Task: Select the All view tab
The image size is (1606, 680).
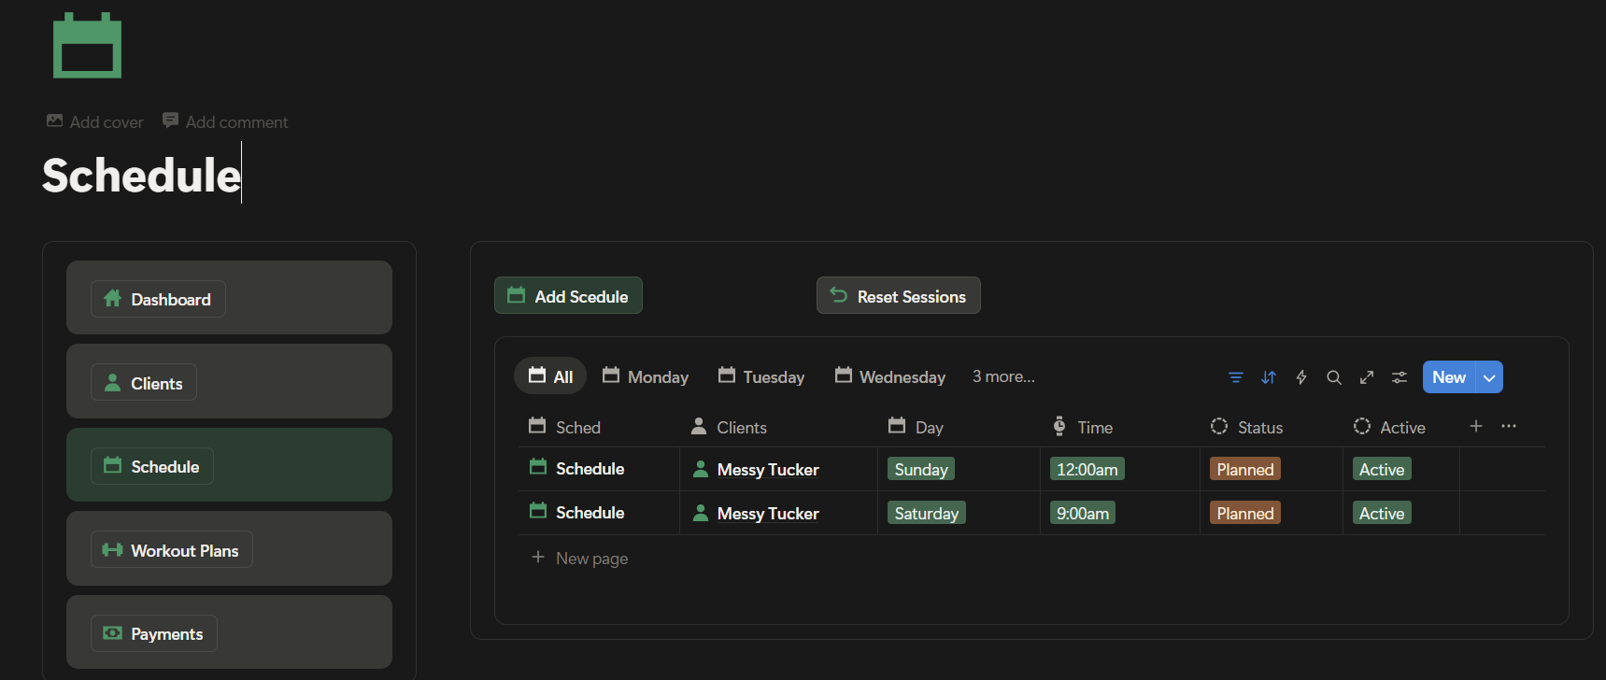Action: [550, 376]
